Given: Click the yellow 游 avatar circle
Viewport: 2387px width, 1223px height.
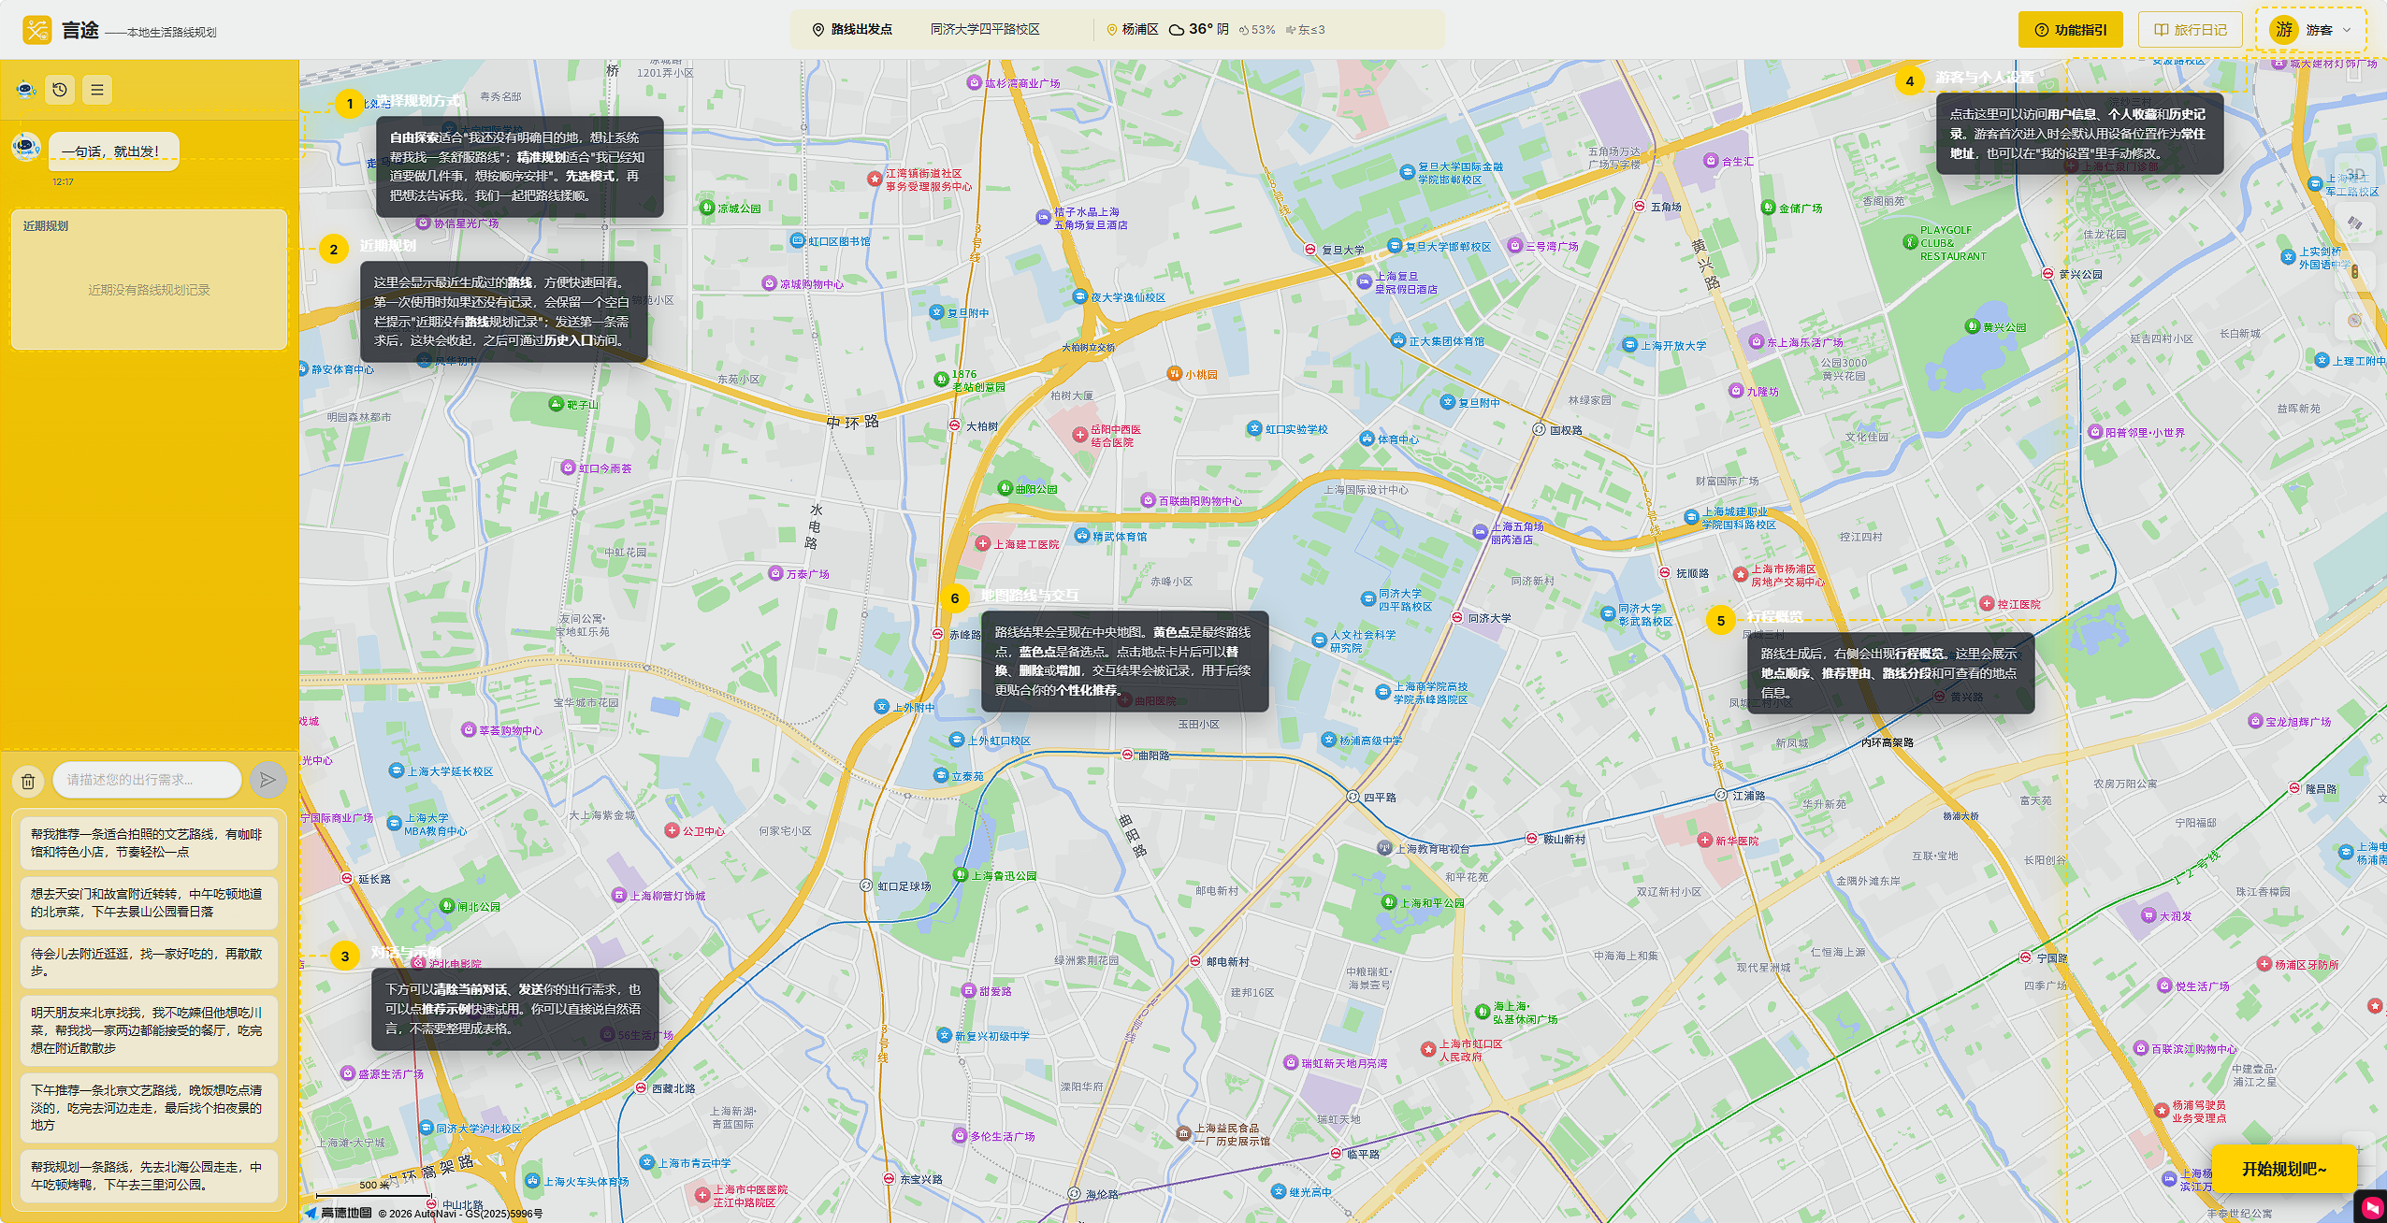Looking at the screenshot, I should [2284, 30].
